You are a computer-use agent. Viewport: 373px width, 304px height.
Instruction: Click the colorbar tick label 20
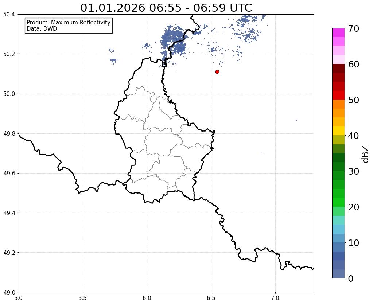[354, 207]
